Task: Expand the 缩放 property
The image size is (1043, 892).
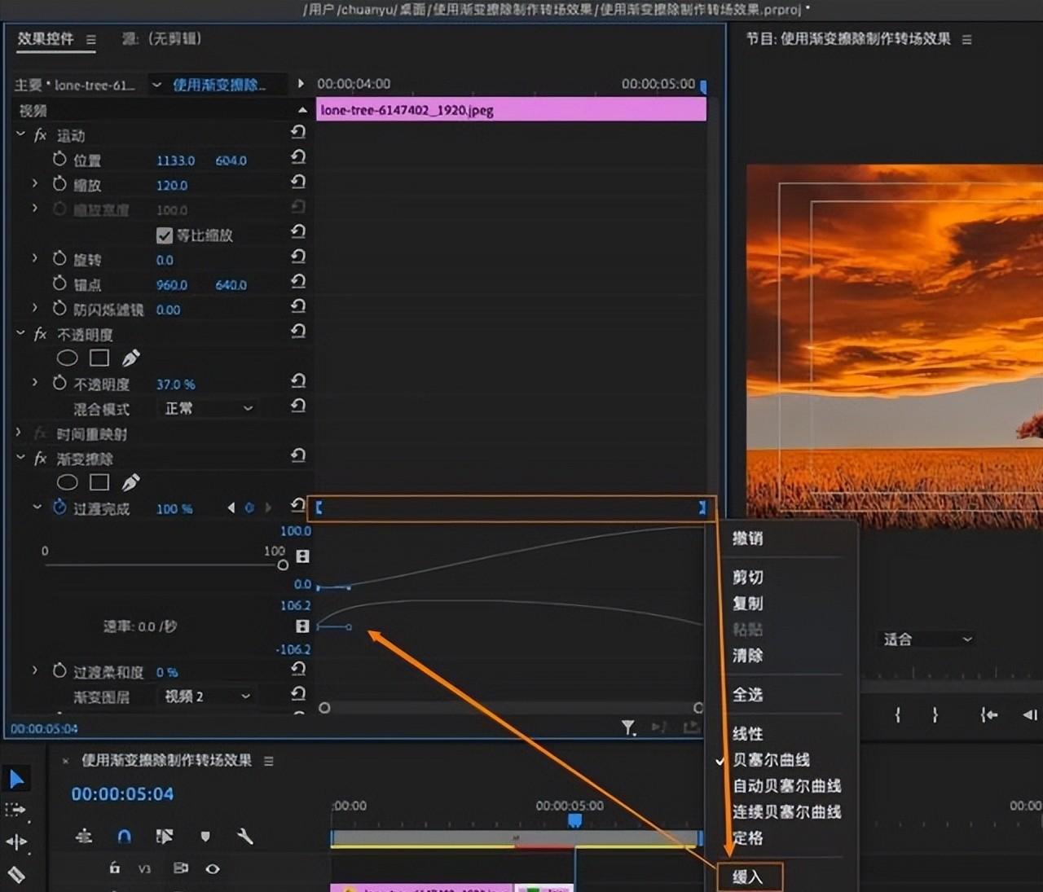Action: [x=34, y=184]
